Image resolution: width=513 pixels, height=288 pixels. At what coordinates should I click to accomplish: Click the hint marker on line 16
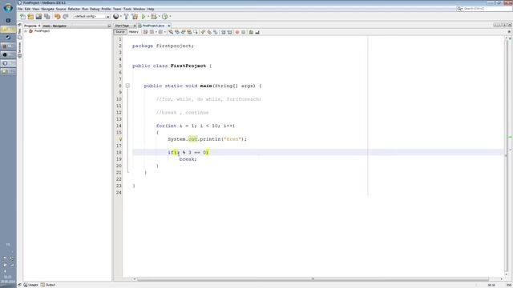point(120,139)
